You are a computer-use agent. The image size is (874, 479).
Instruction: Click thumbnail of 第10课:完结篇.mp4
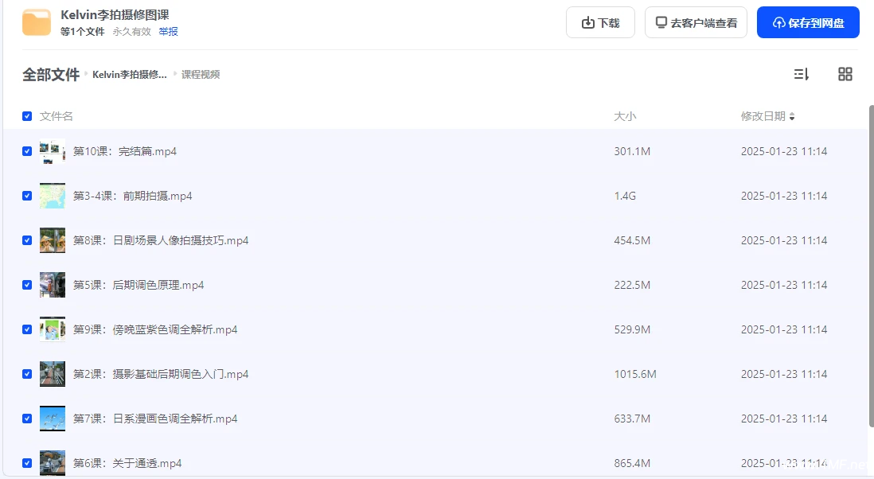[53, 151]
